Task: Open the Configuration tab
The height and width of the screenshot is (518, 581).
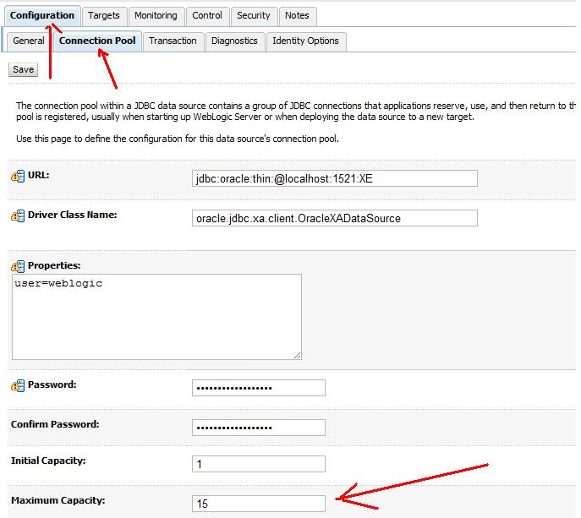Action: (x=42, y=15)
